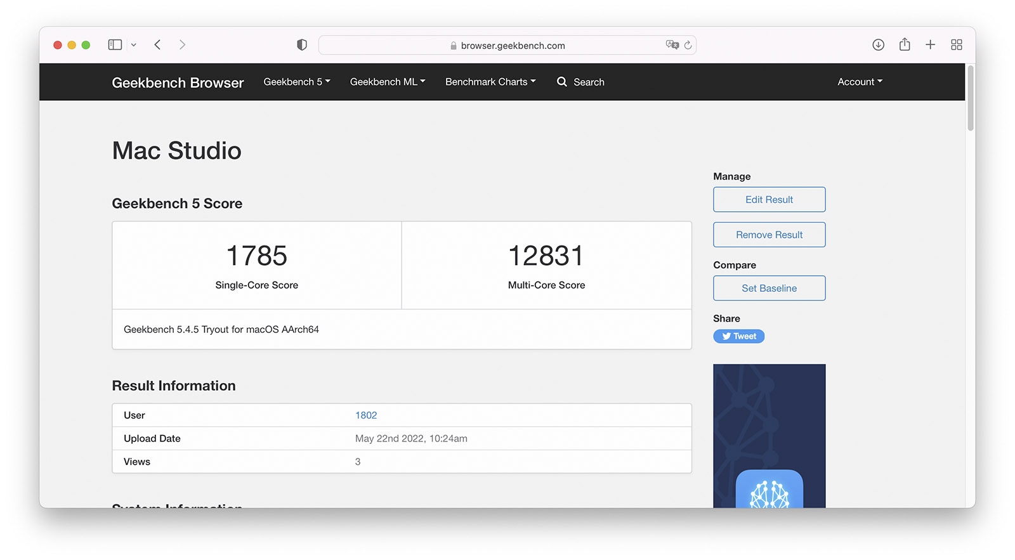
Task: Select the upload date May 22nd 2022
Action: coord(411,439)
